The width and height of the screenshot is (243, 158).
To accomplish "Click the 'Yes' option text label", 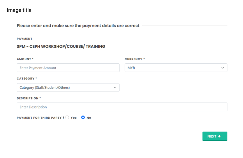I will (74, 118).
